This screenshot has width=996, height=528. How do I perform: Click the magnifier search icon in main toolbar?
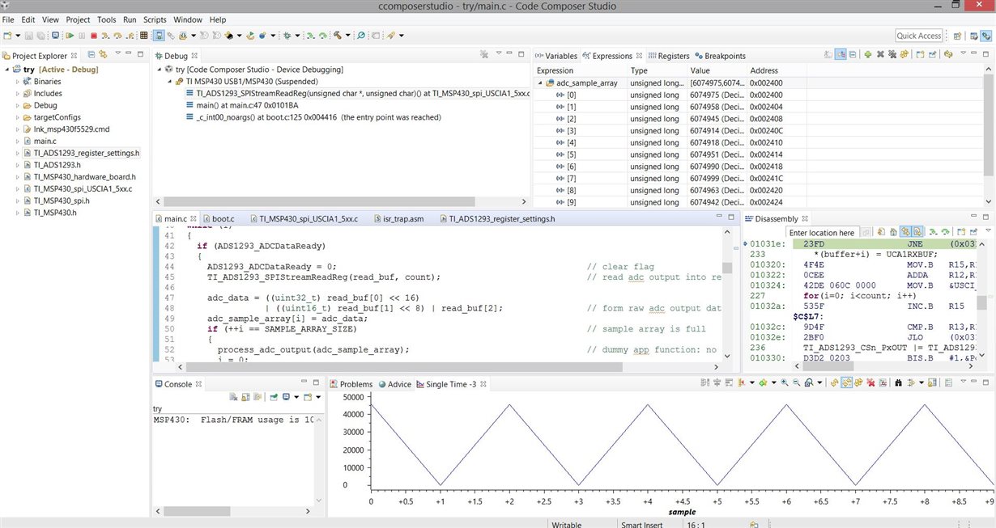(361, 36)
